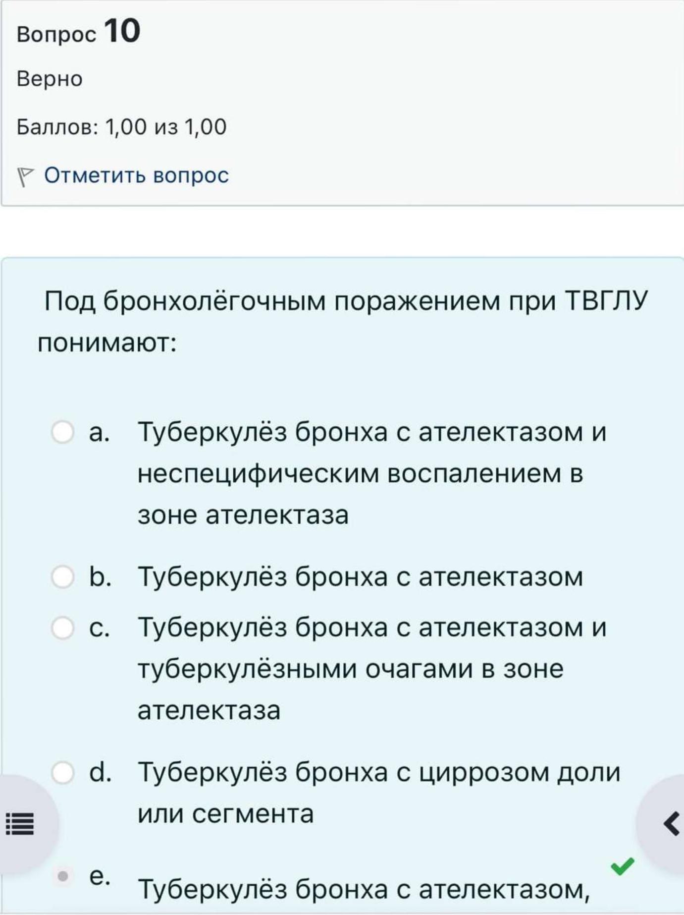The image size is (684, 915).
Task: Click the question text about ТВГЛУ
Action: [342, 321]
